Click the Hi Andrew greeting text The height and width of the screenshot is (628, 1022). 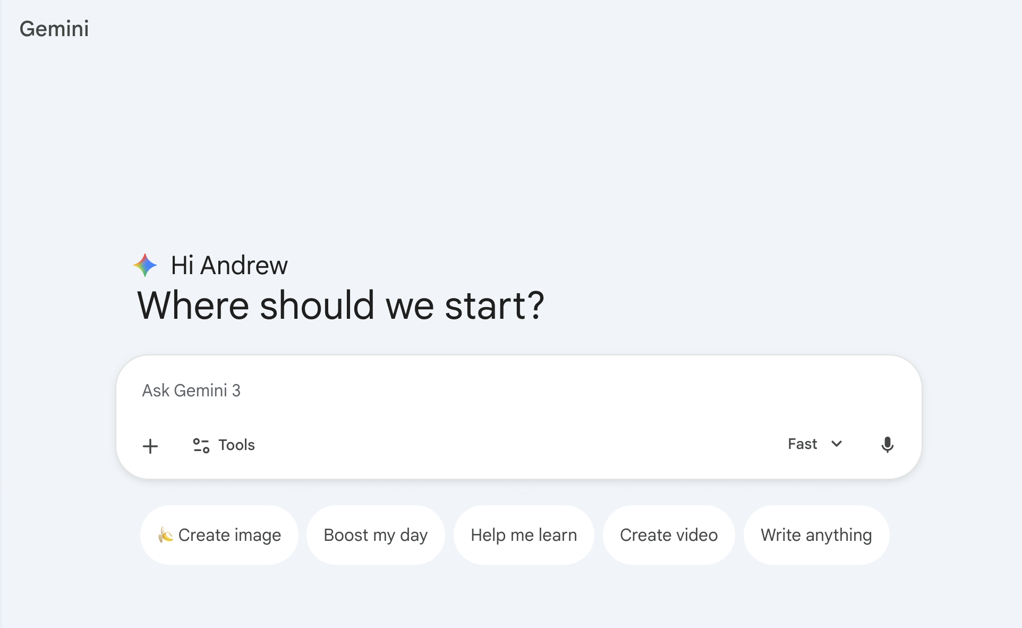[229, 265]
